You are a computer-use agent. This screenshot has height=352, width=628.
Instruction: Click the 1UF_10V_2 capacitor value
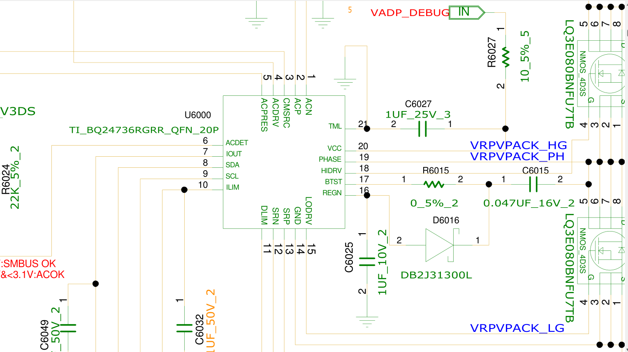pyautogui.click(x=382, y=262)
